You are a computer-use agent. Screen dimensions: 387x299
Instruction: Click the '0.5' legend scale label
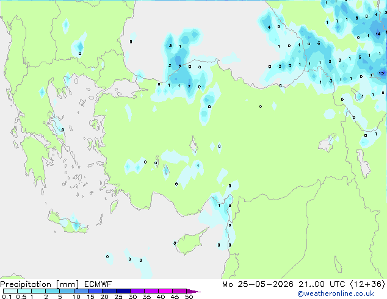21,297
